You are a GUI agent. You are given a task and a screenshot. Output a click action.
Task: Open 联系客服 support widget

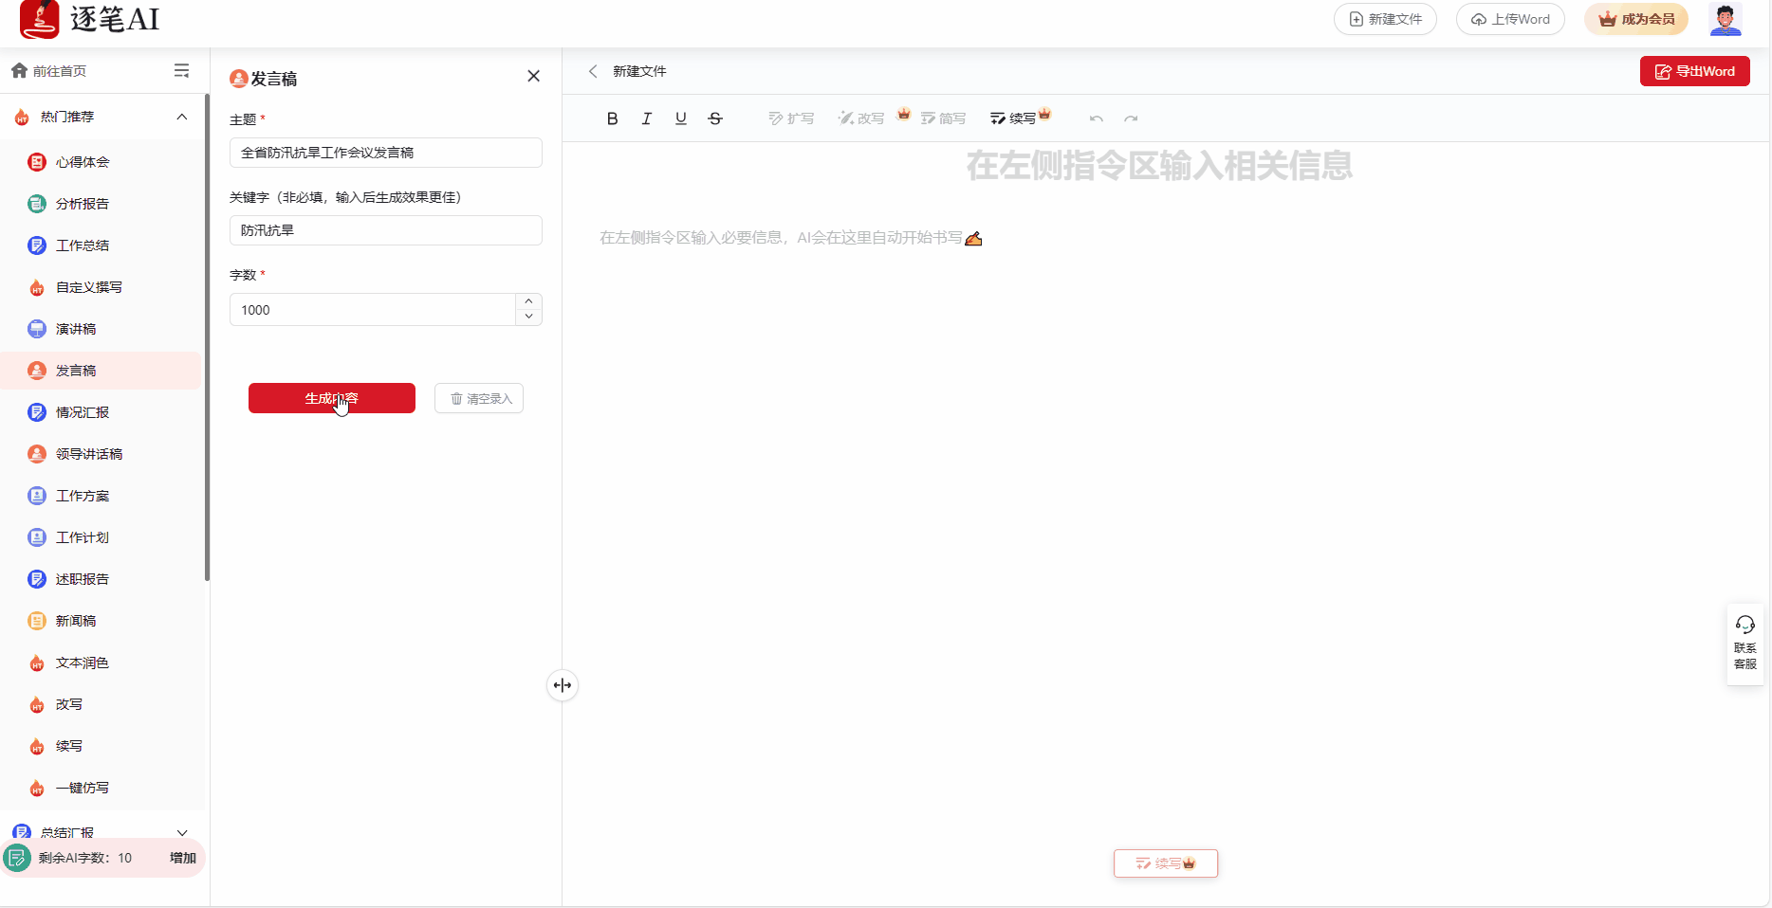pyautogui.click(x=1745, y=644)
